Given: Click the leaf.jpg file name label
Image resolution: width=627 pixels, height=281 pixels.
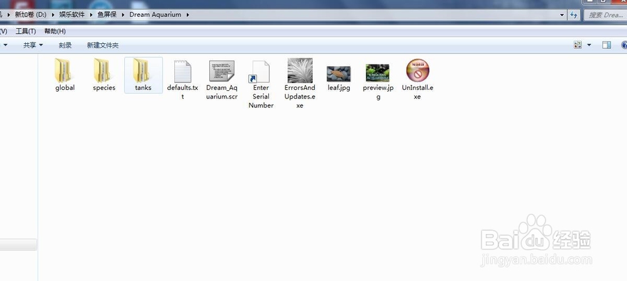Looking at the screenshot, I should (339, 88).
